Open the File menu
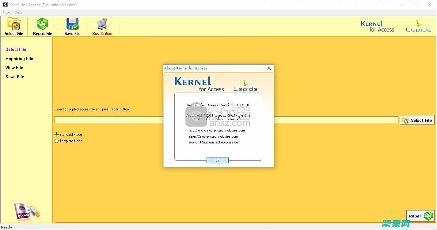The height and width of the screenshot is (230, 437). click(x=6, y=12)
